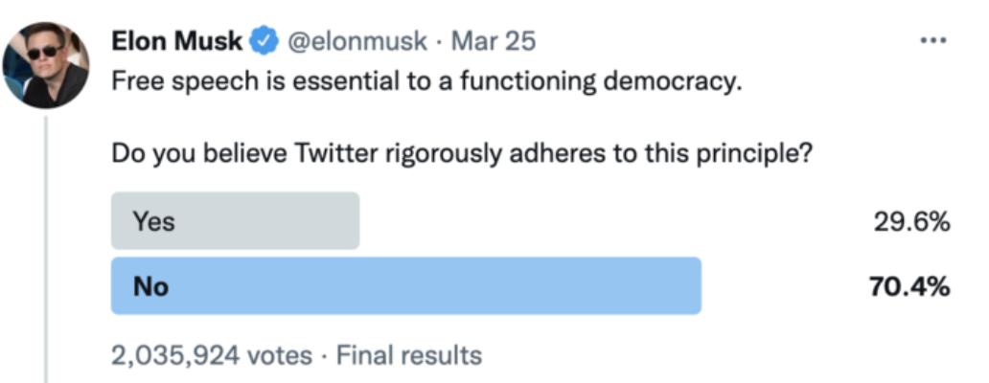Viewport: 989px width, 383px height.
Task: Open the "Elon Musk" display name link
Action: click(178, 41)
